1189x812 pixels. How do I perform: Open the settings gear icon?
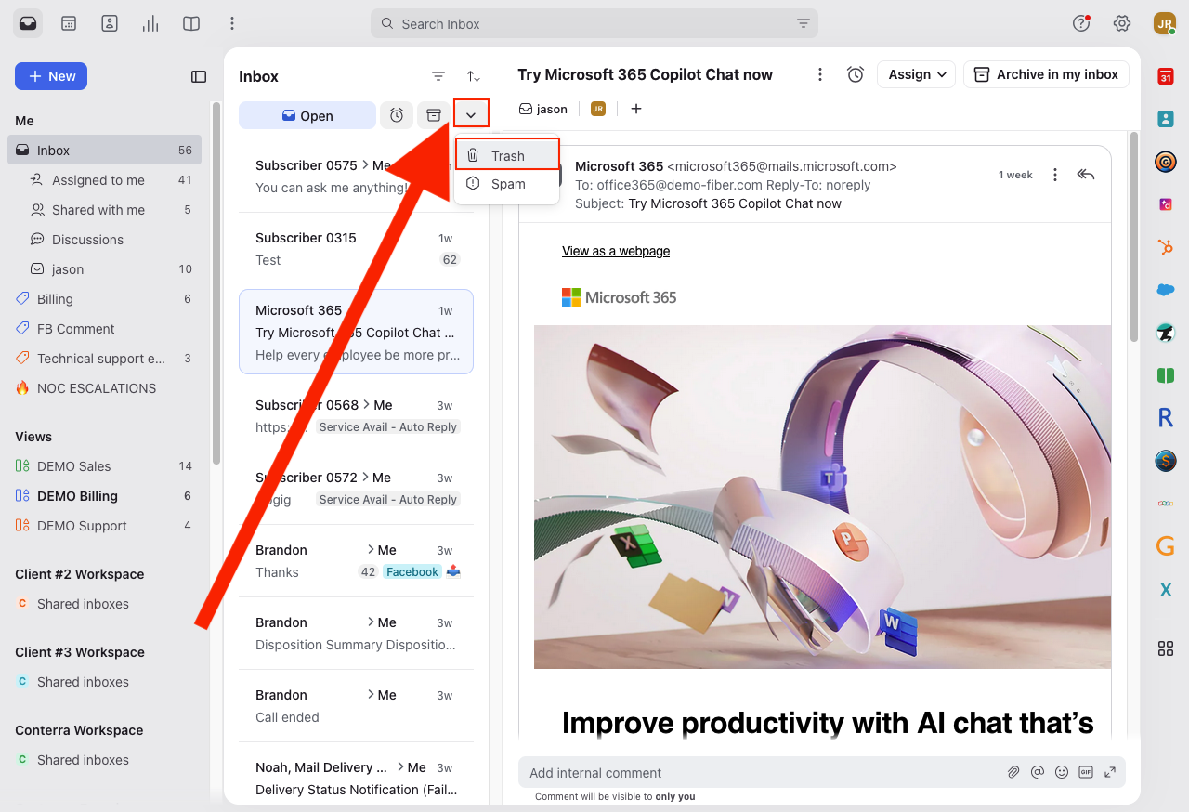point(1122,23)
